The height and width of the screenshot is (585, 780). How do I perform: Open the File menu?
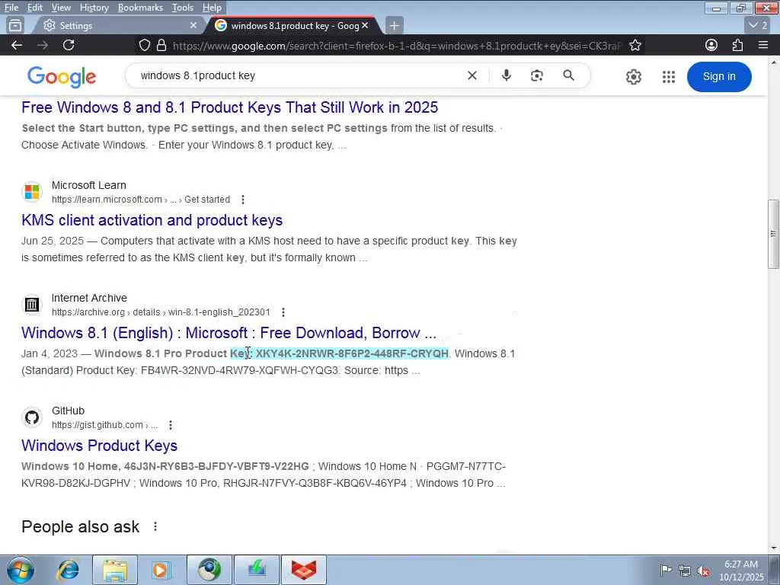[11, 8]
